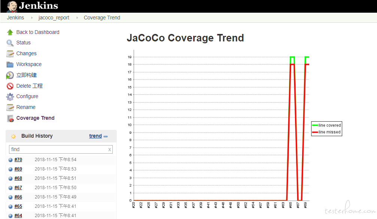Click timestamp 2018-11-15 下午8:51
Screen dimensions: 377x219
pos(55,178)
